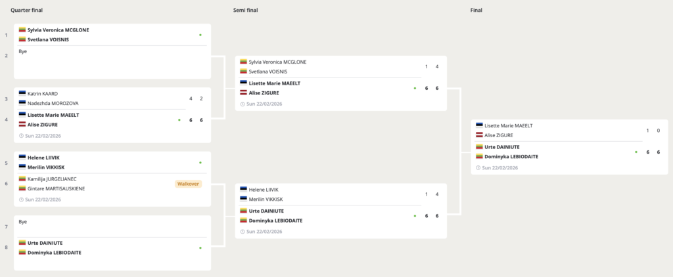The image size is (673, 277).
Task: Click the green winner dot in the Final card
Action: pos(636,152)
